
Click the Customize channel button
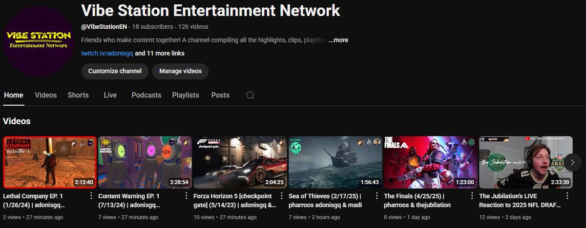click(115, 71)
